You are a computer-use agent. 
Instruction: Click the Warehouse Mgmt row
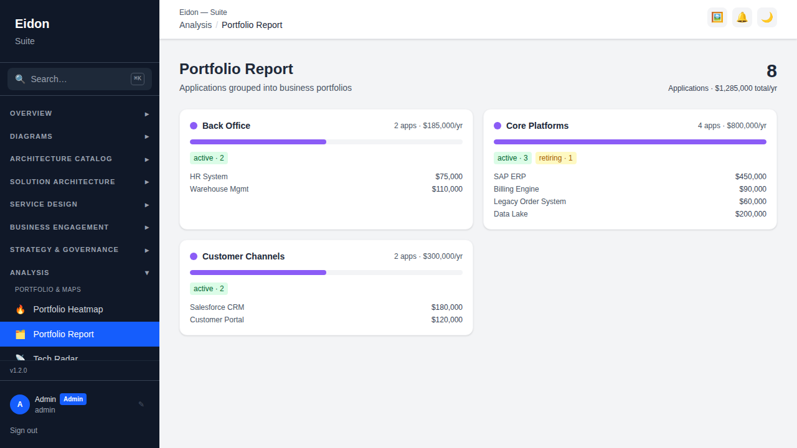tap(326, 189)
